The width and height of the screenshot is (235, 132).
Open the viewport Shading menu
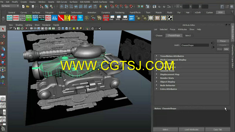[x=19, y=25]
